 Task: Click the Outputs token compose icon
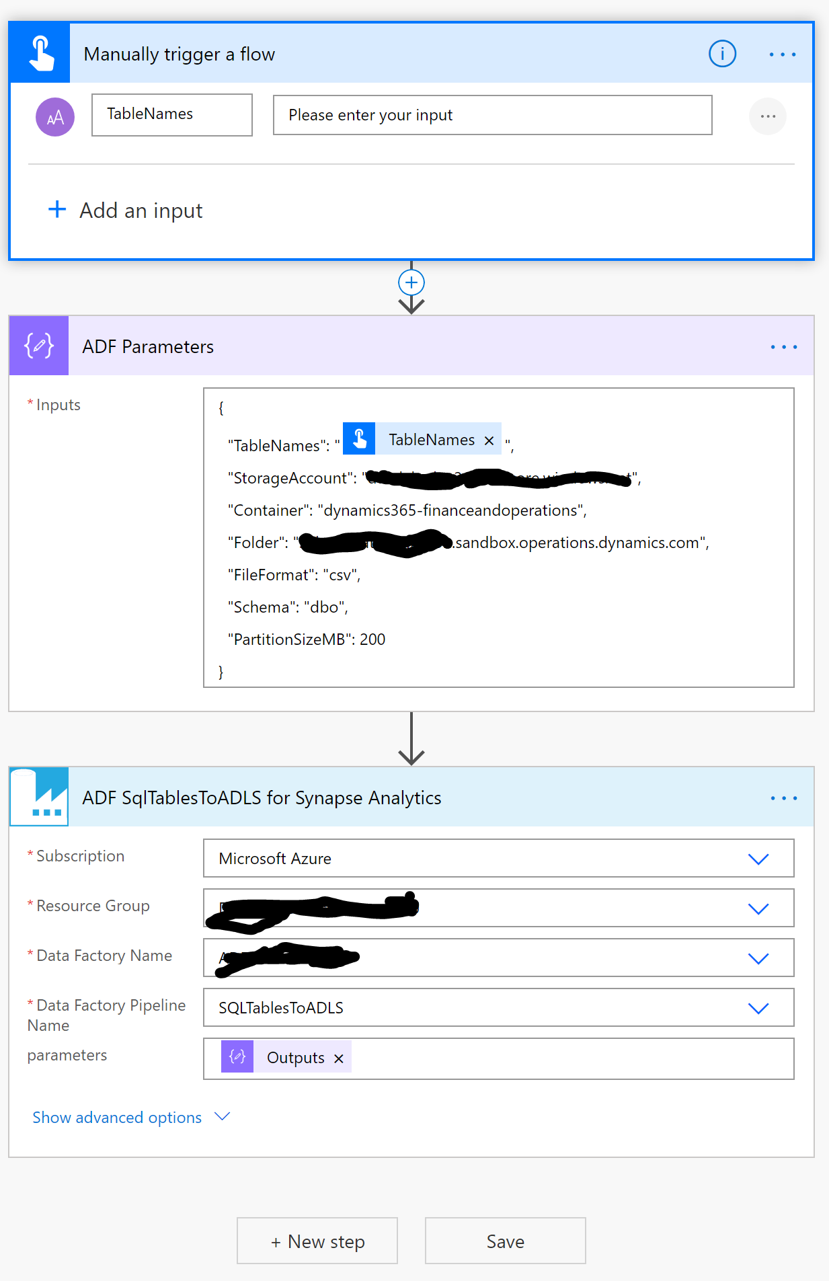tap(237, 1056)
